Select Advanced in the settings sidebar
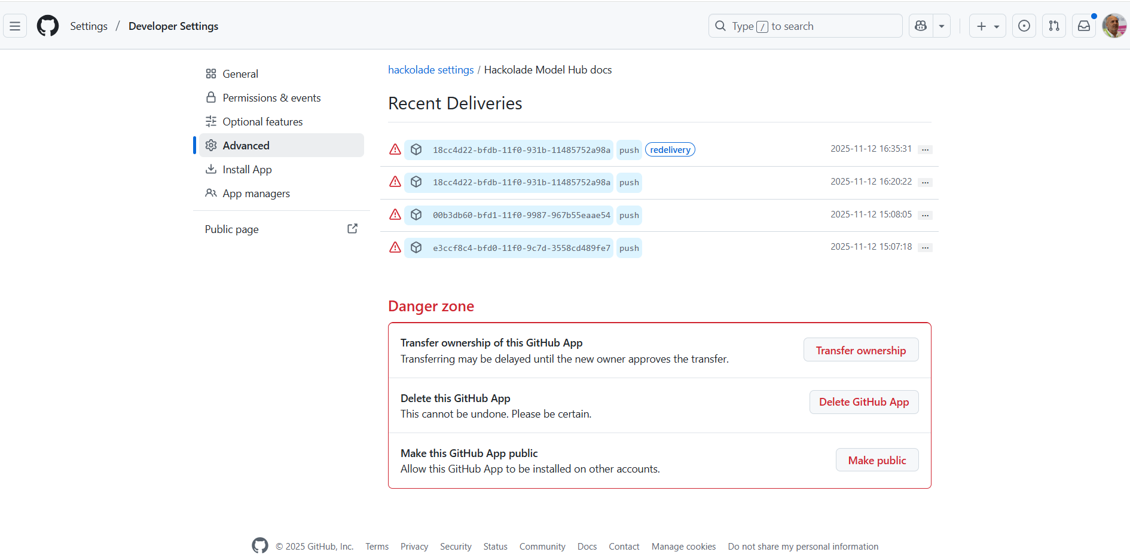 [x=245, y=145]
